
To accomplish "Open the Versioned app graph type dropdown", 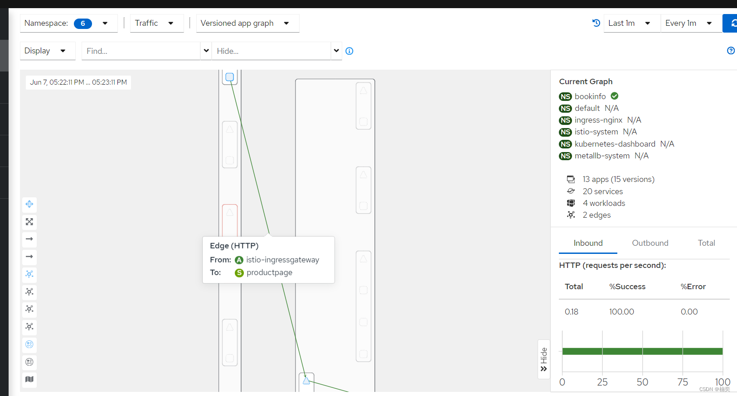I will [247, 23].
